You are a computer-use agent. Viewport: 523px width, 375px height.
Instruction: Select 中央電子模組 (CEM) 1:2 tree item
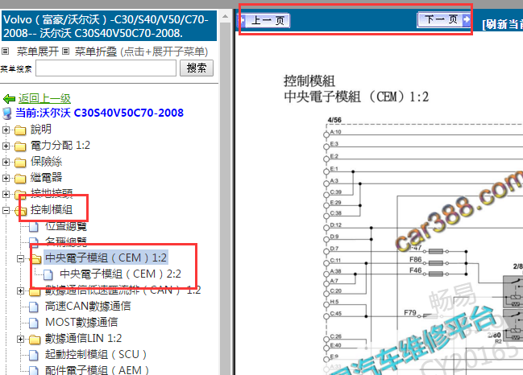click(106, 258)
